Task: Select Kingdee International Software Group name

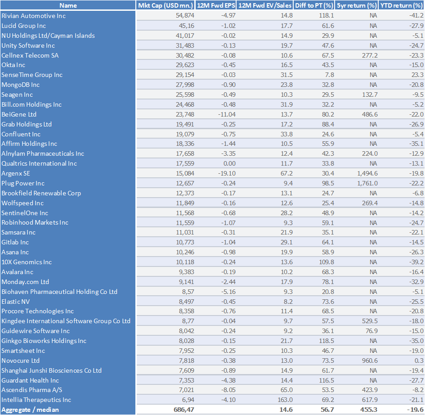Action: (x=66, y=321)
